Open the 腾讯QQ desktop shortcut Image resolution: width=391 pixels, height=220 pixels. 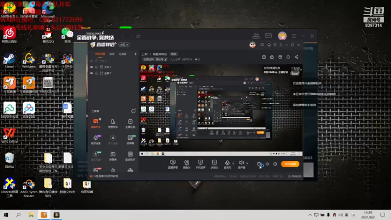[48, 35]
